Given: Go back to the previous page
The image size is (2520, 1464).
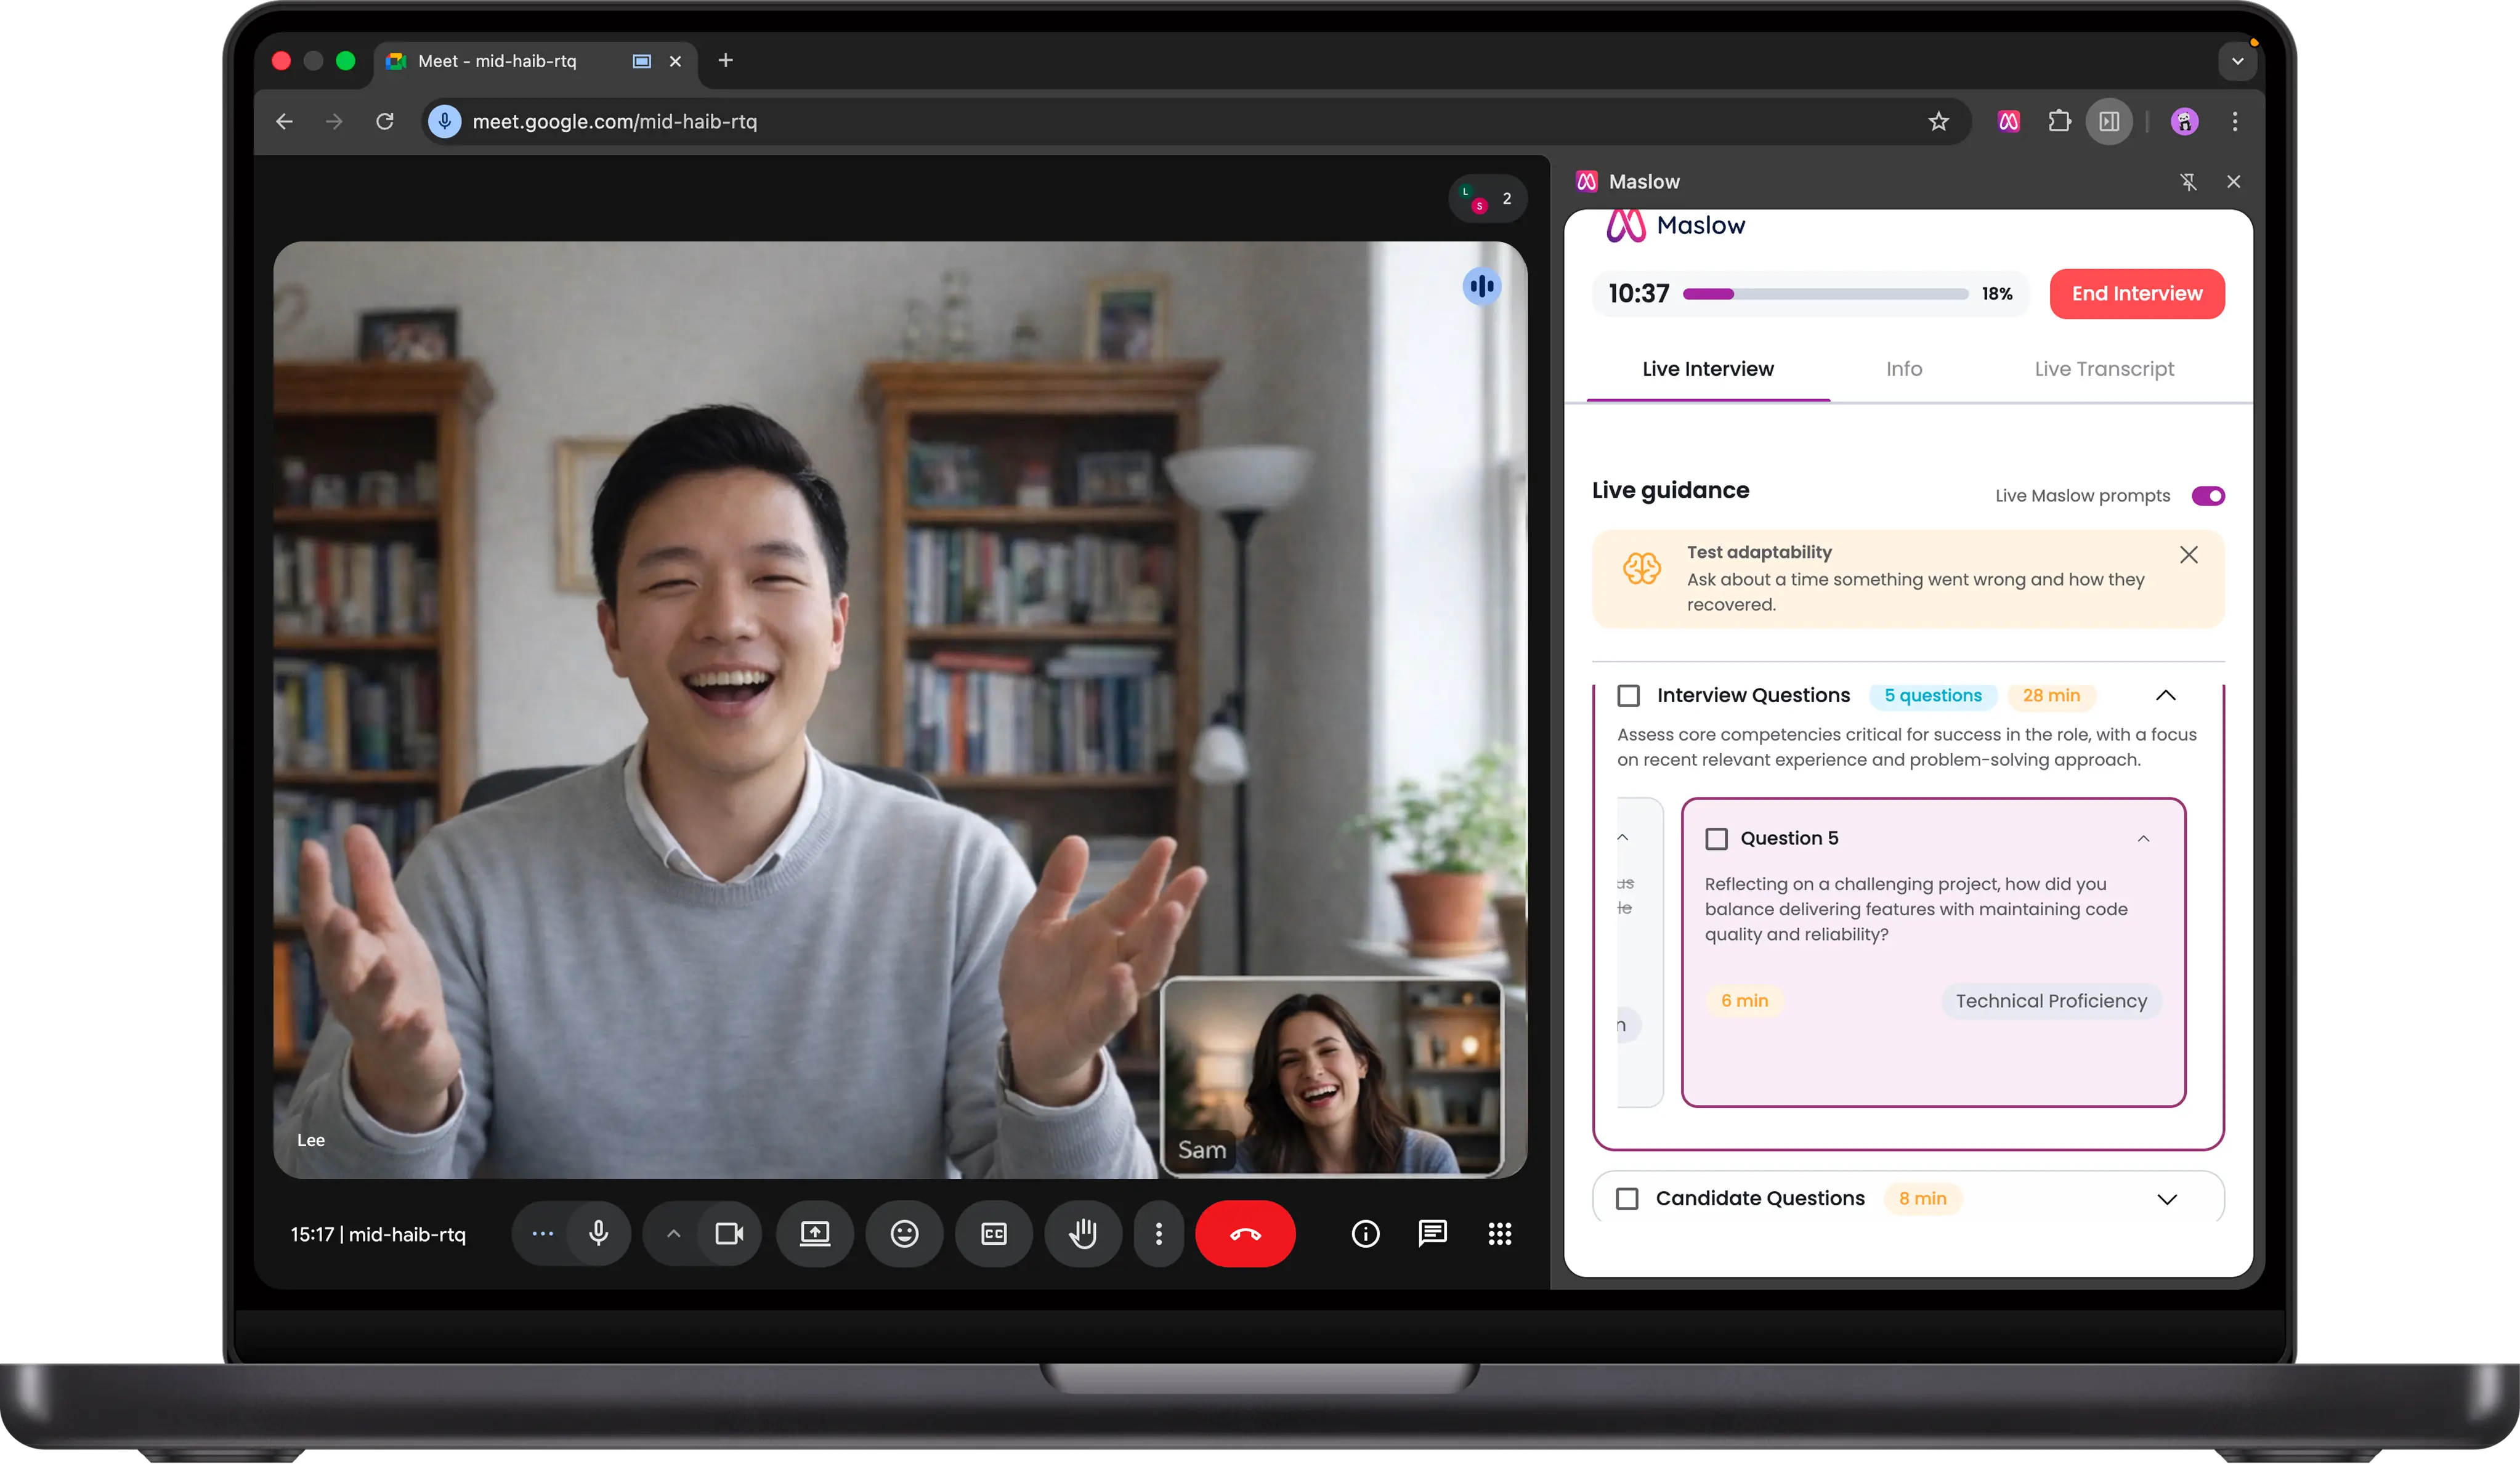Looking at the screenshot, I should pos(284,121).
